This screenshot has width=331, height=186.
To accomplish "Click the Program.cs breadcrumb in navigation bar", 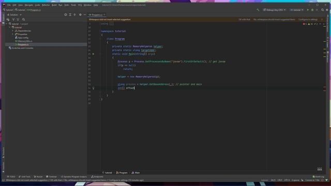I will (x=34, y=10).
